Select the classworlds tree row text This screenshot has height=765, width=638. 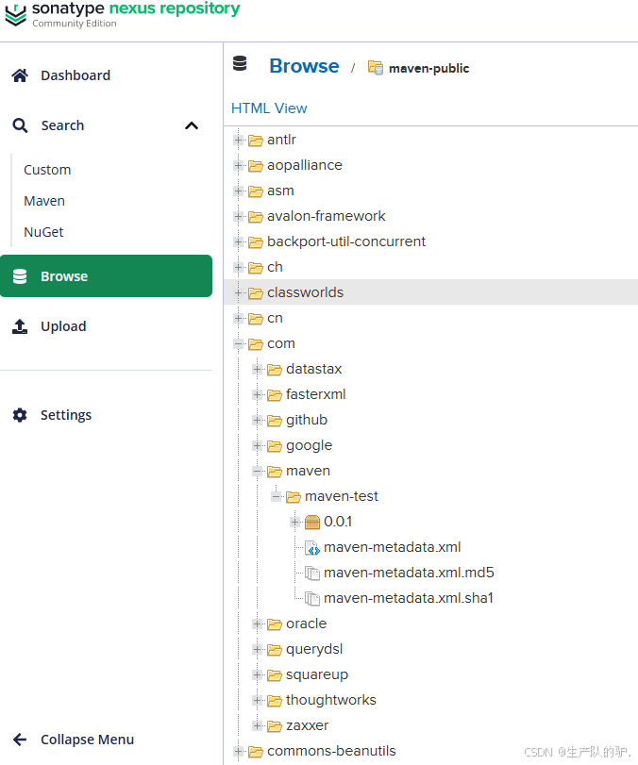click(306, 292)
